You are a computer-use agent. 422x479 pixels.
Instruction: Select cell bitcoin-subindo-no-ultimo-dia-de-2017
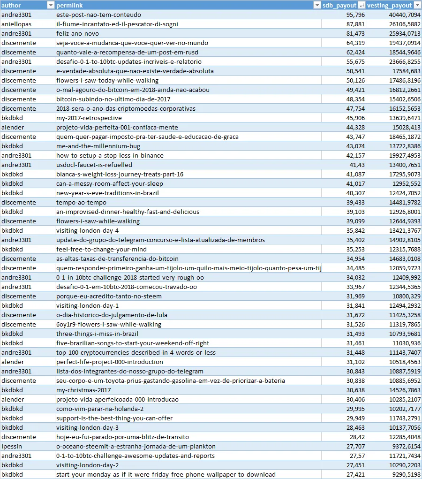tap(188, 99)
